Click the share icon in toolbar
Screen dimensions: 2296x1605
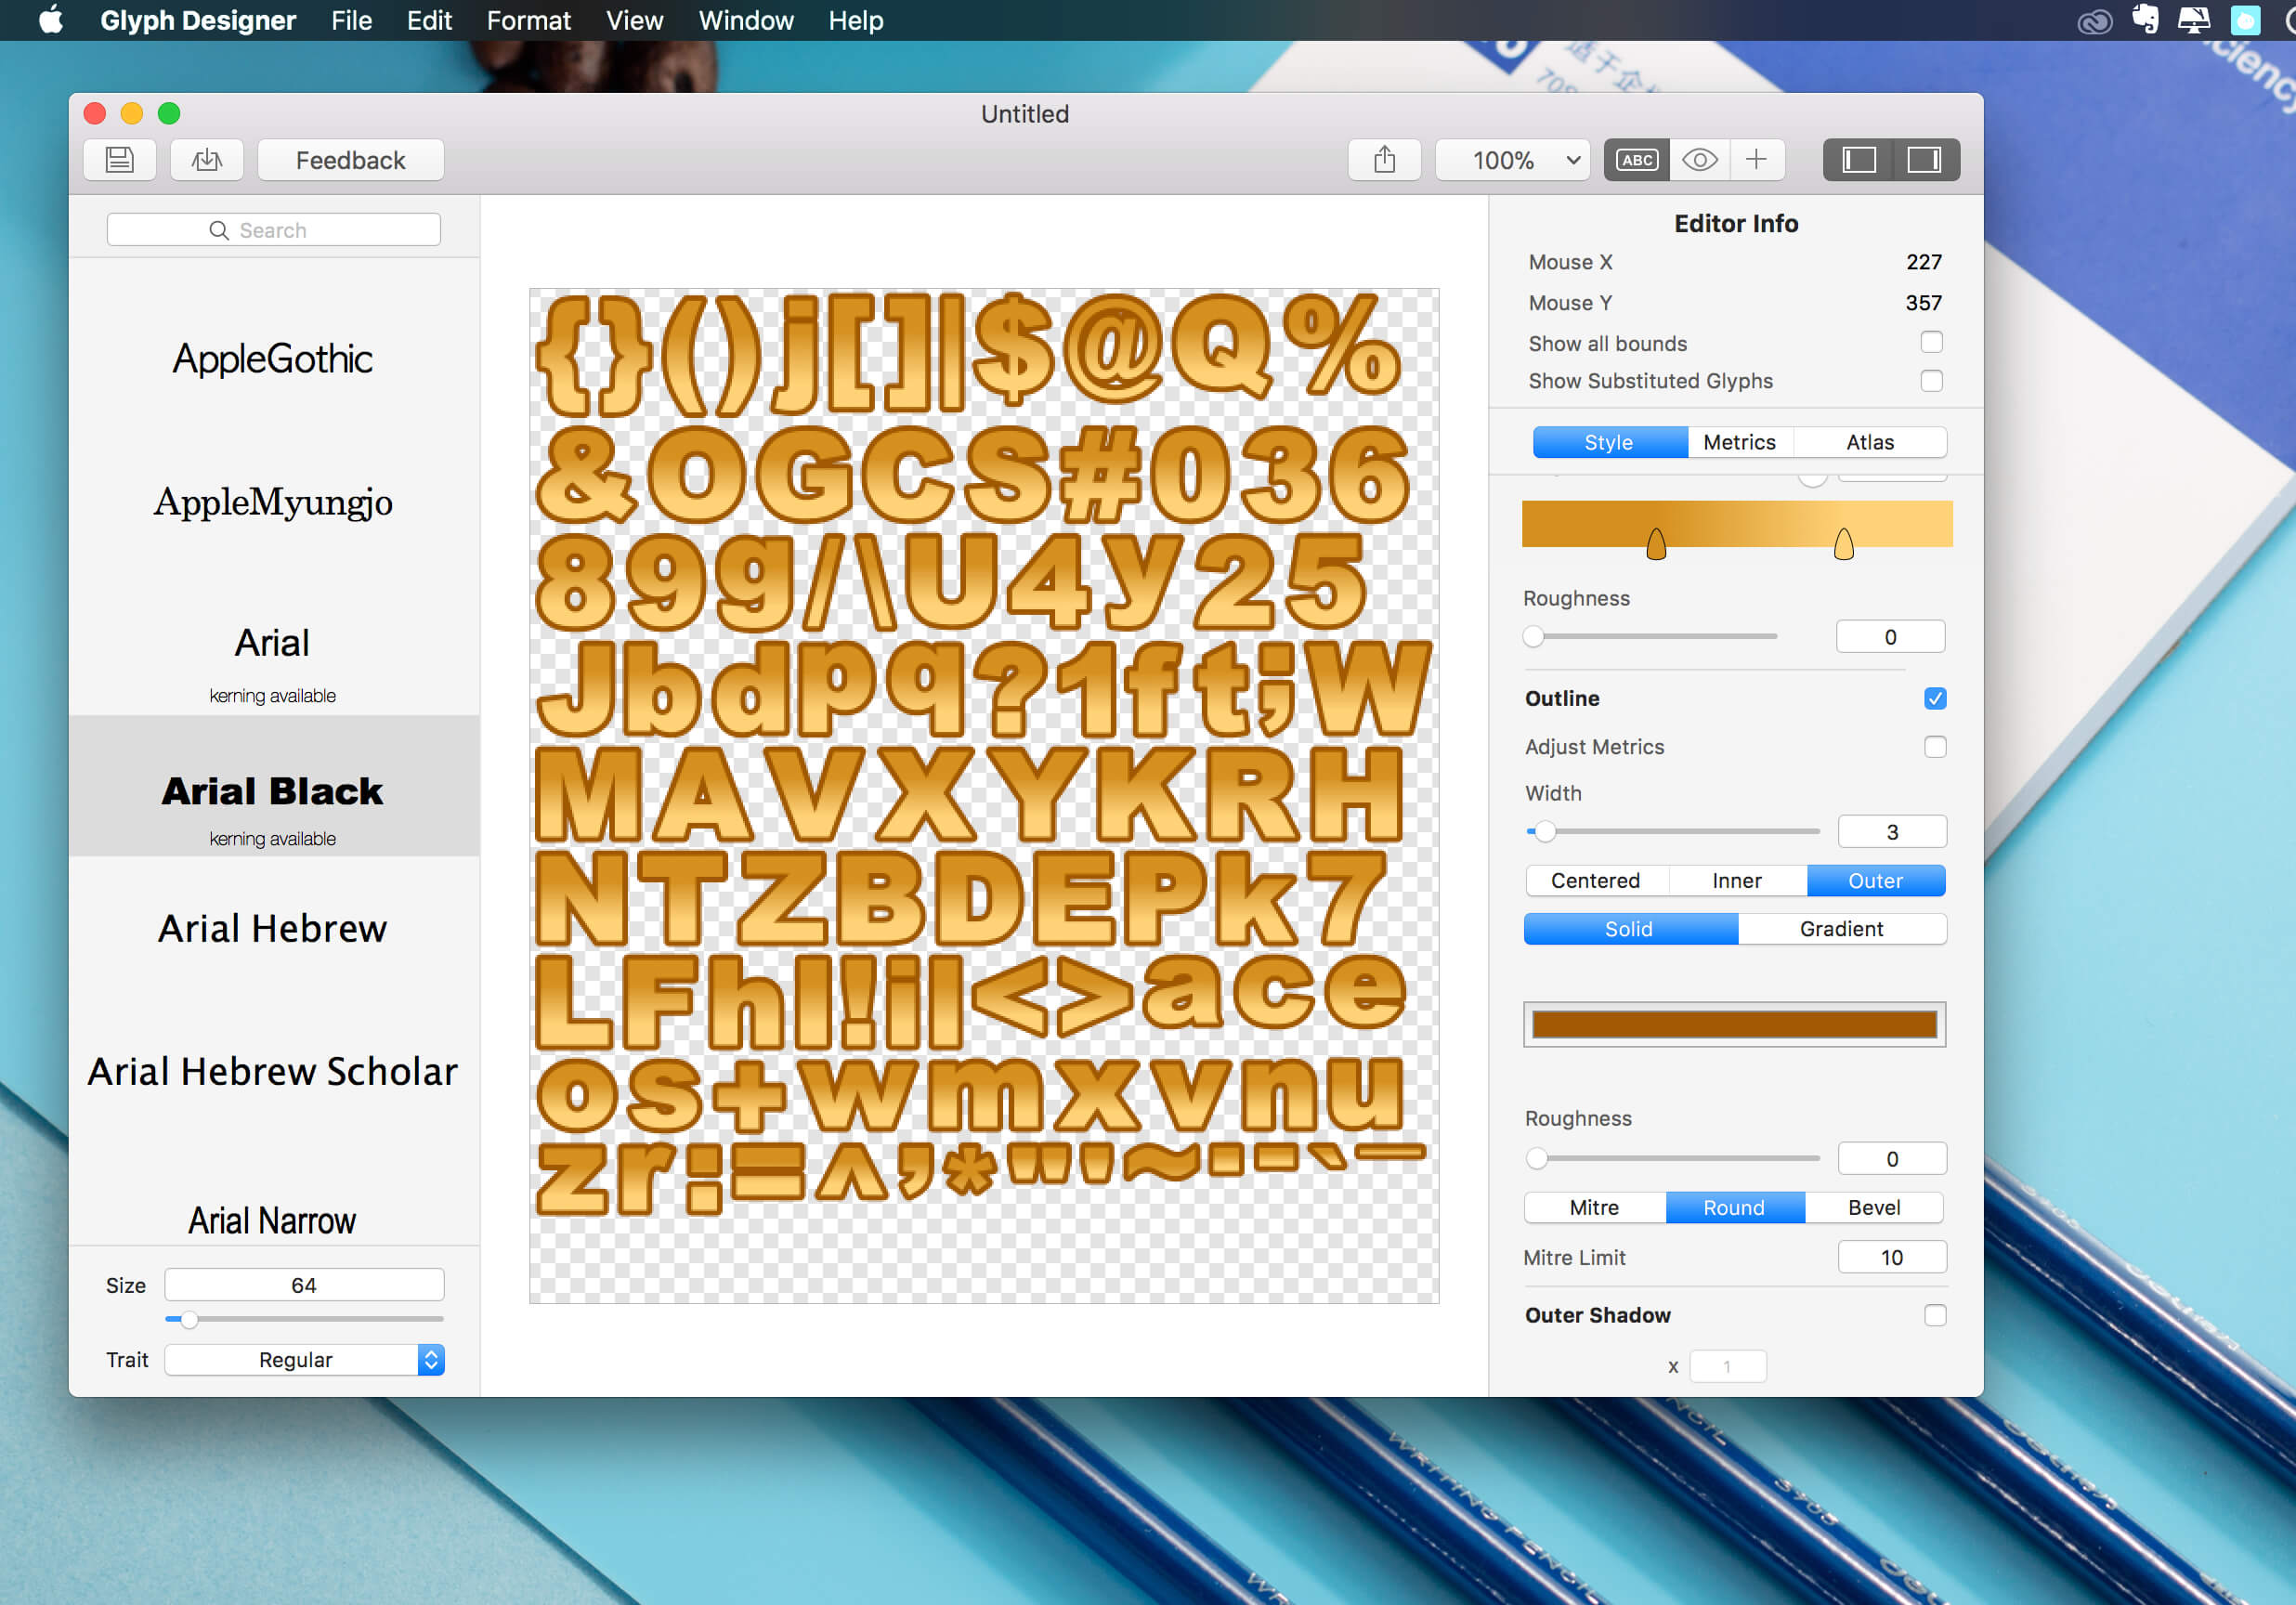[x=1384, y=160]
